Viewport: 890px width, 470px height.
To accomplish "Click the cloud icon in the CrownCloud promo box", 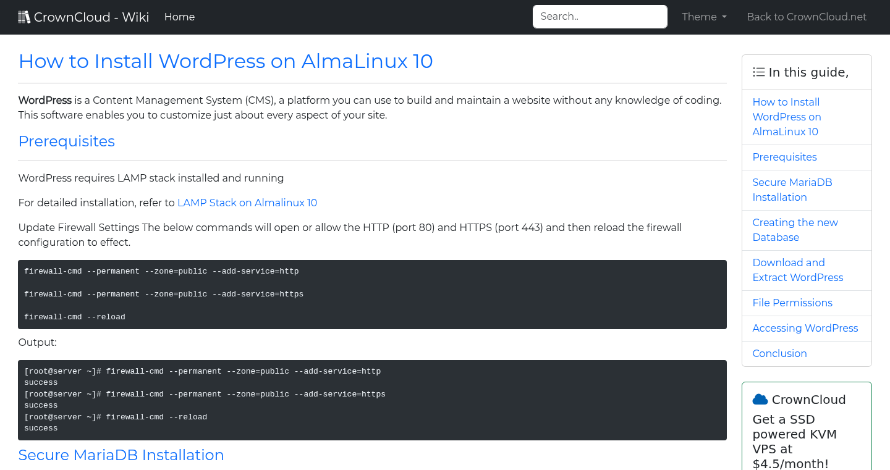I will (x=761, y=398).
